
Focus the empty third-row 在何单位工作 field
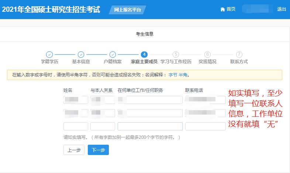150,126
